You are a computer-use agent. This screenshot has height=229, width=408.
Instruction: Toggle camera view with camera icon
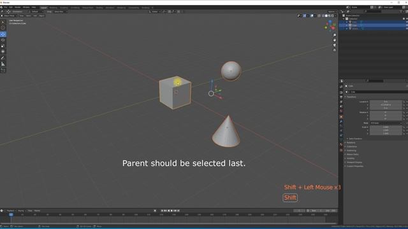(335, 45)
